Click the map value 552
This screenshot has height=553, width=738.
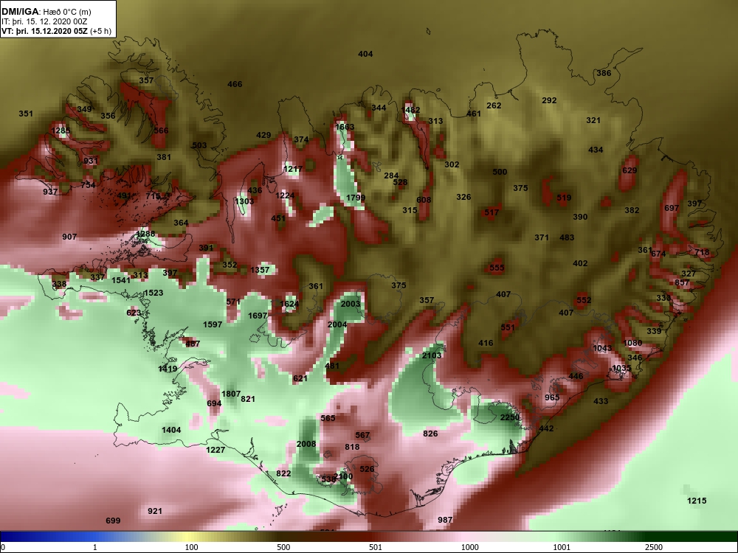click(584, 300)
